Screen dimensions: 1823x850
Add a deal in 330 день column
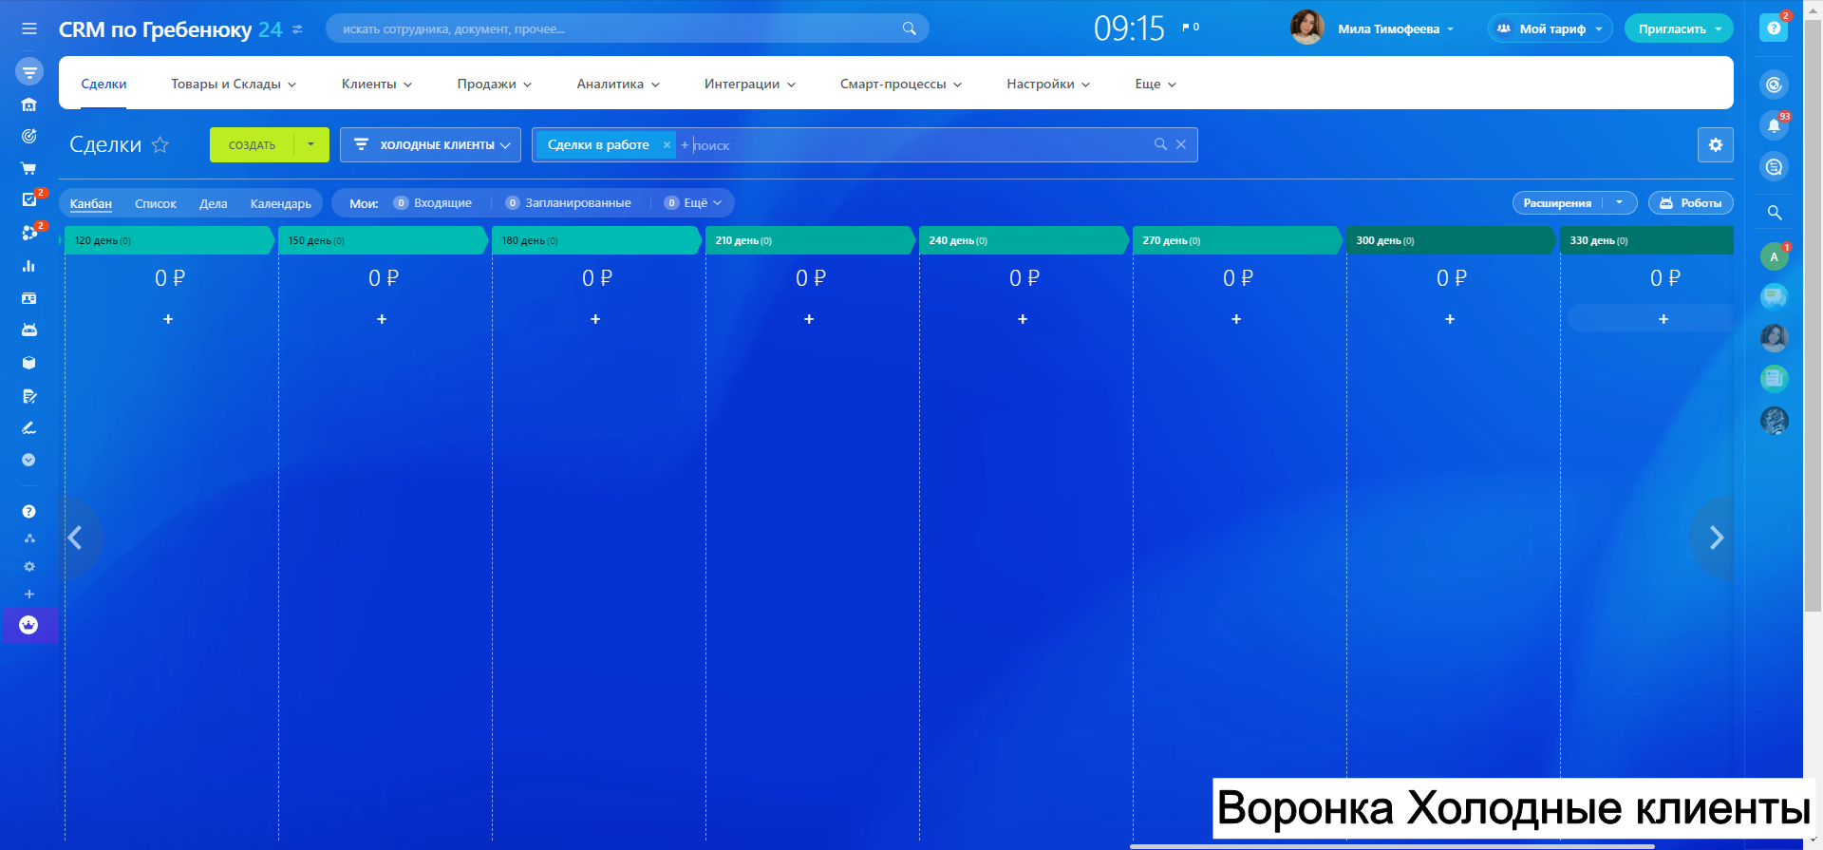coord(1663,319)
